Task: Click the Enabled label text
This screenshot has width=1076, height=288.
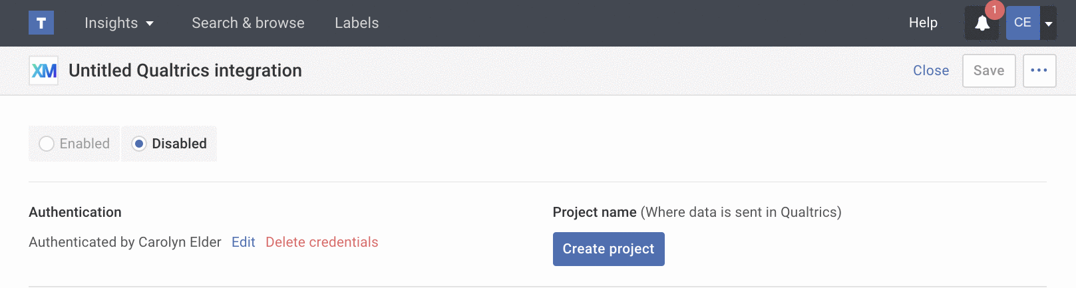Action: [85, 144]
